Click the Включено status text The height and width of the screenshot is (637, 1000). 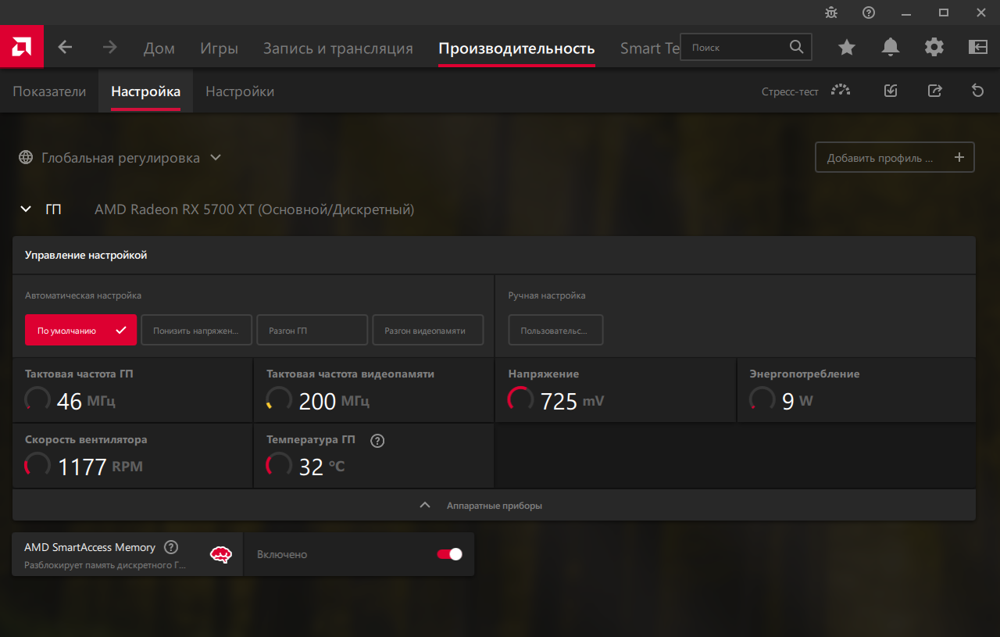[282, 554]
